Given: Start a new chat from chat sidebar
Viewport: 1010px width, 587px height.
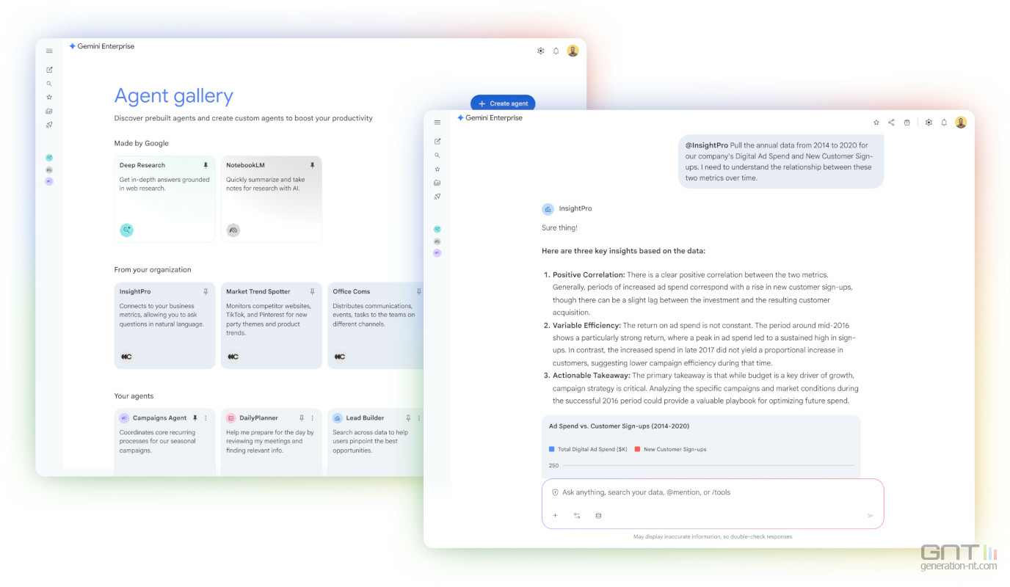Looking at the screenshot, I should [x=437, y=141].
